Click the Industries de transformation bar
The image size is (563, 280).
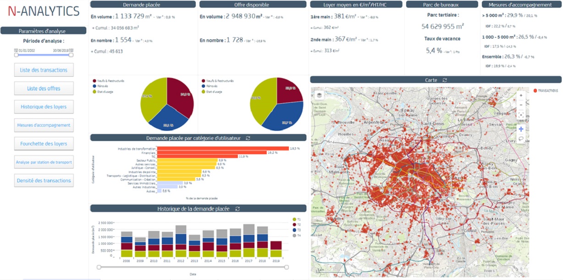click(x=223, y=148)
